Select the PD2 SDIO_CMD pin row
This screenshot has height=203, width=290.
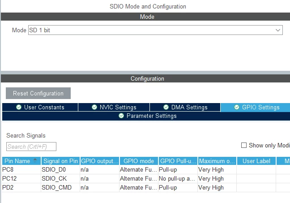click(146, 187)
